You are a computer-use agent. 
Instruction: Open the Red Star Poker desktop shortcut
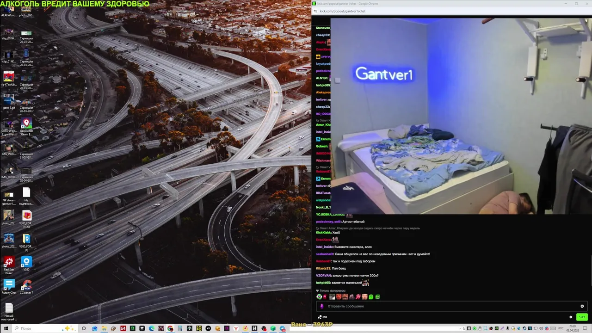(x=9, y=266)
